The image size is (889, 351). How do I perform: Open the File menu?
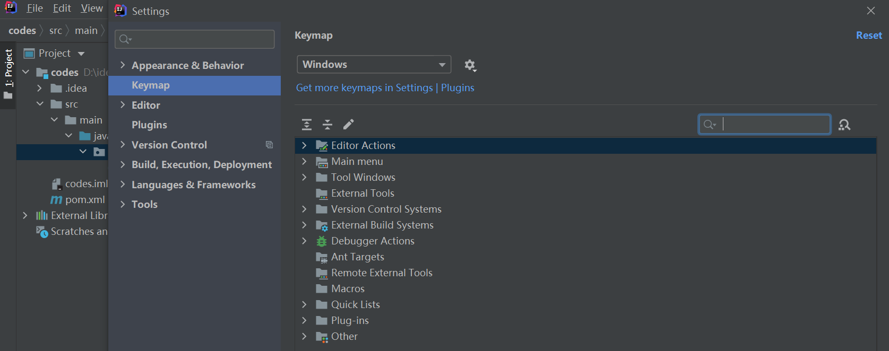[34, 8]
